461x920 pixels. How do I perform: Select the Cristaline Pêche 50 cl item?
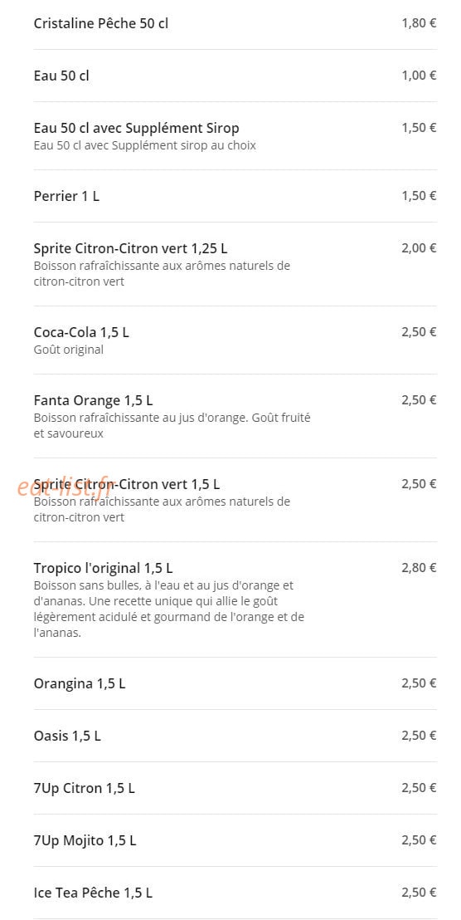(235, 24)
